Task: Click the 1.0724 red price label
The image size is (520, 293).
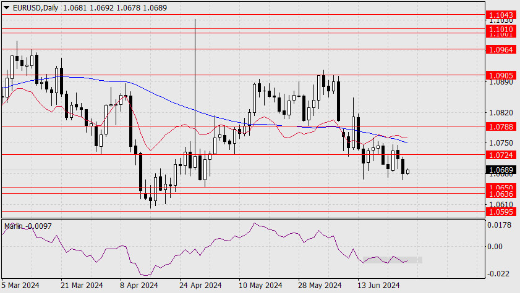Action: pos(501,155)
